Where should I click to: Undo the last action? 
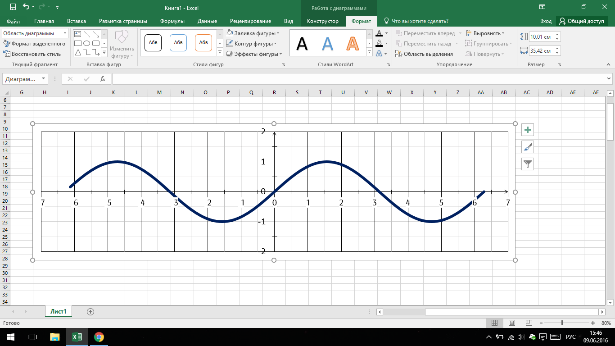click(26, 7)
